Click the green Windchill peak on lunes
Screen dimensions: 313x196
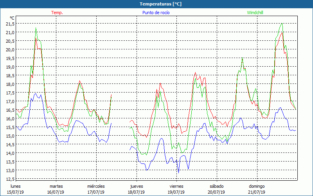[x=36, y=28]
